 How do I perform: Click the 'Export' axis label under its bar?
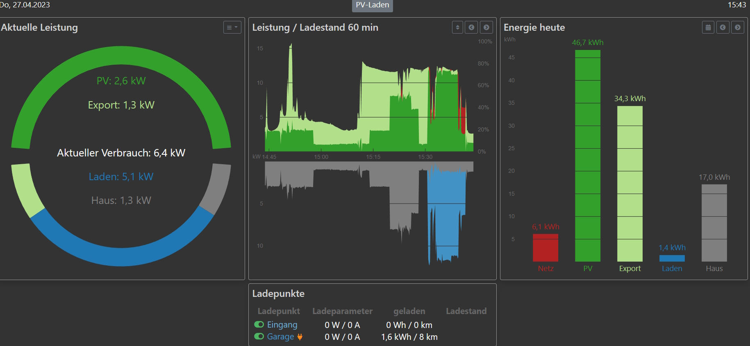click(x=630, y=269)
